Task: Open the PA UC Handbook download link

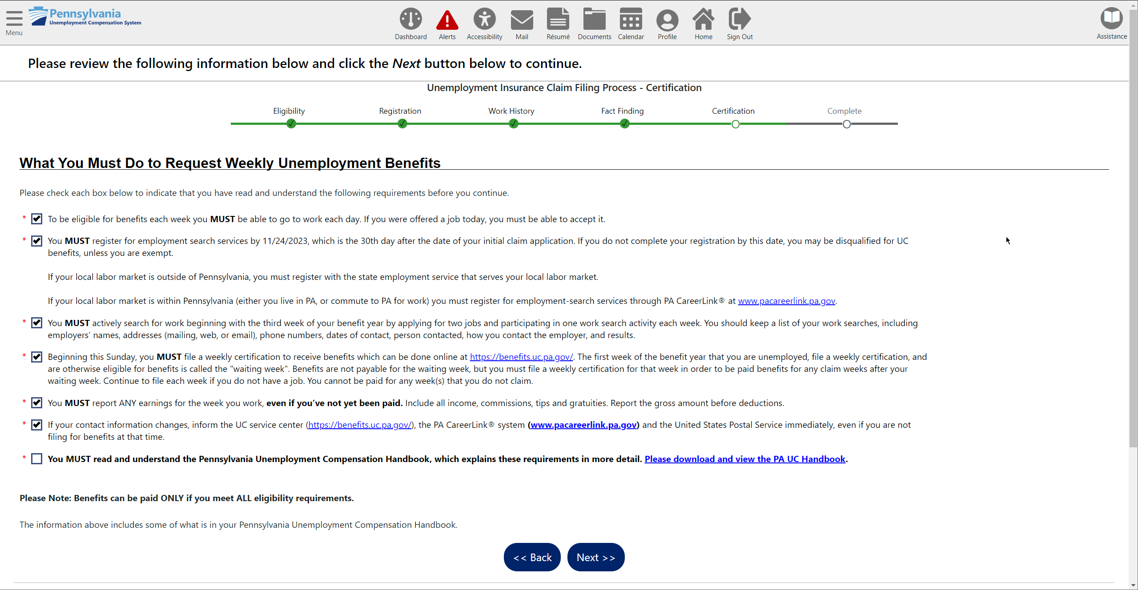Action: pyautogui.click(x=745, y=459)
